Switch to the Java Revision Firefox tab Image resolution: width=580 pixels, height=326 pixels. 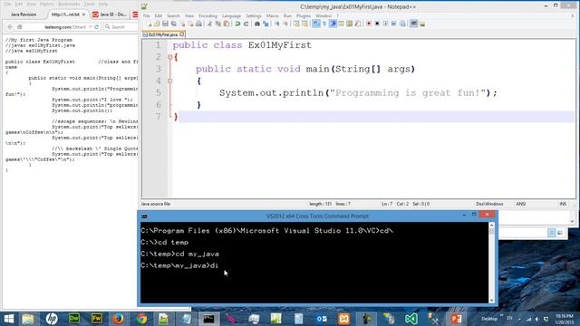click(x=24, y=14)
